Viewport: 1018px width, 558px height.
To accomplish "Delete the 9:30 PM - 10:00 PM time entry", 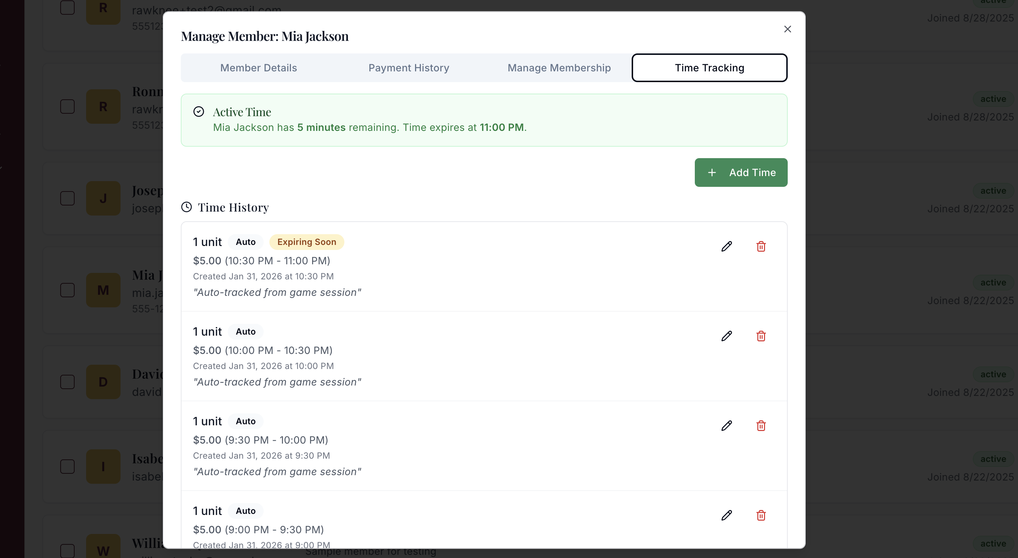I will [x=761, y=426].
